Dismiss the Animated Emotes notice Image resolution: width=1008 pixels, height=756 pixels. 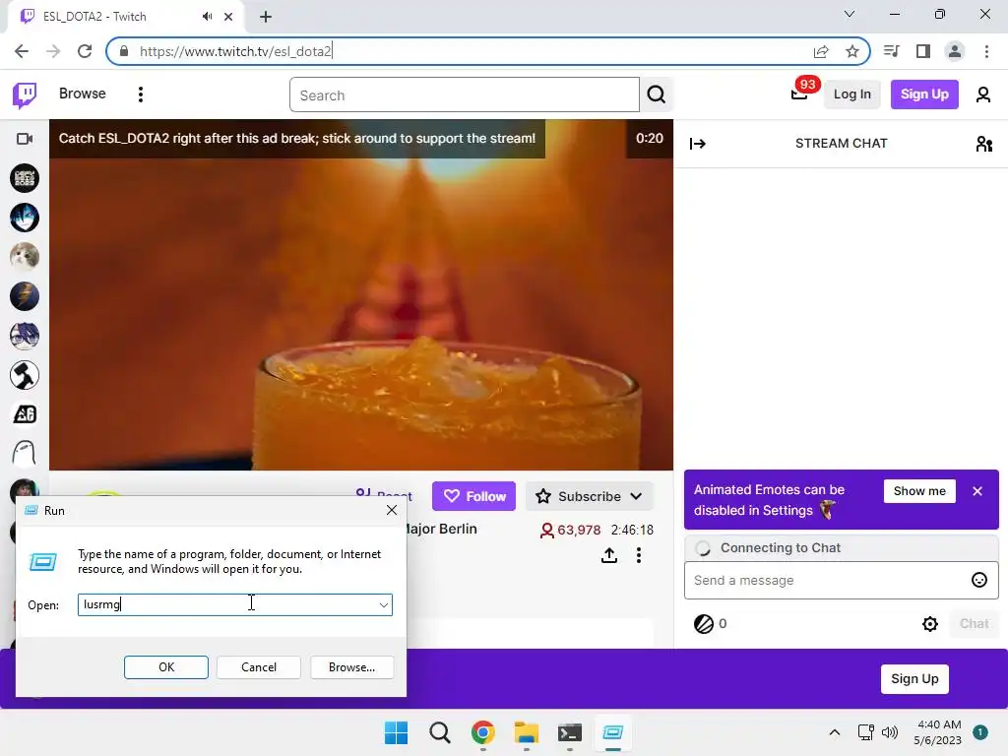[x=977, y=491]
